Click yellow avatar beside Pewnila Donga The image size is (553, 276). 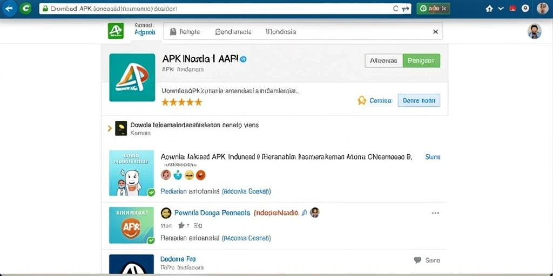(x=166, y=213)
